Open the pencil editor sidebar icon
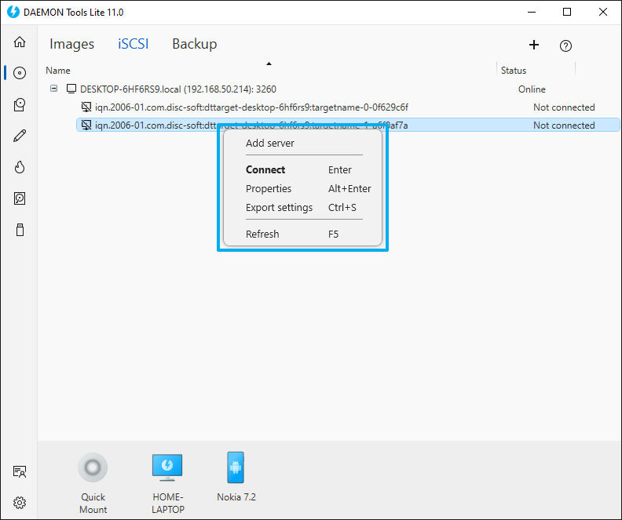622x520 pixels. pyautogui.click(x=20, y=136)
